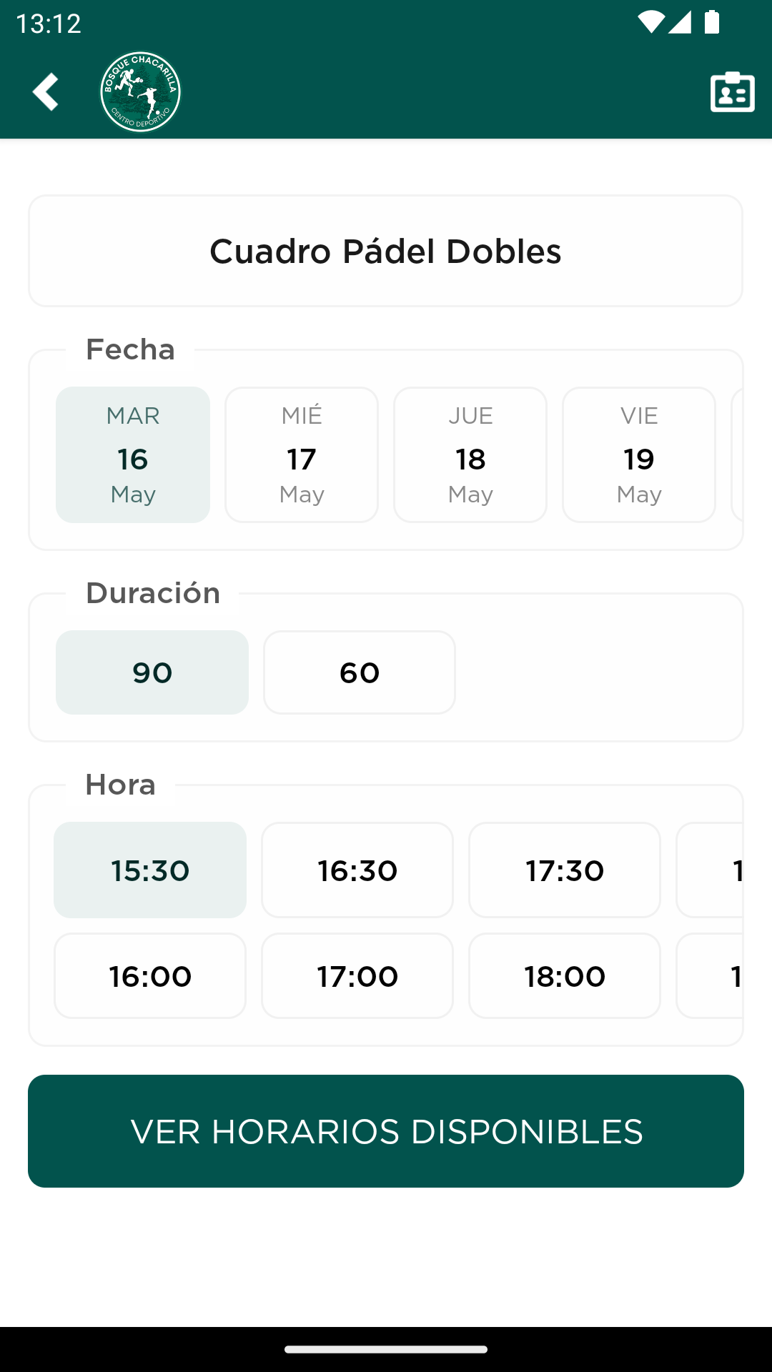Viewport: 772px width, 1372px height.
Task: Select the 16:00 time slot
Action: [150, 975]
